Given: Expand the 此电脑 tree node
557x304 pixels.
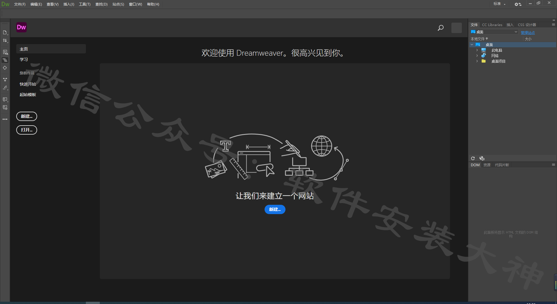Looking at the screenshot, I should tap(477, 50).
